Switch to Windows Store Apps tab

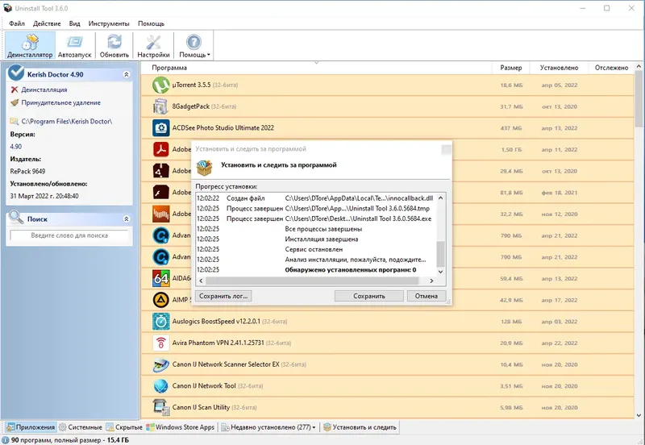point(181,427)
